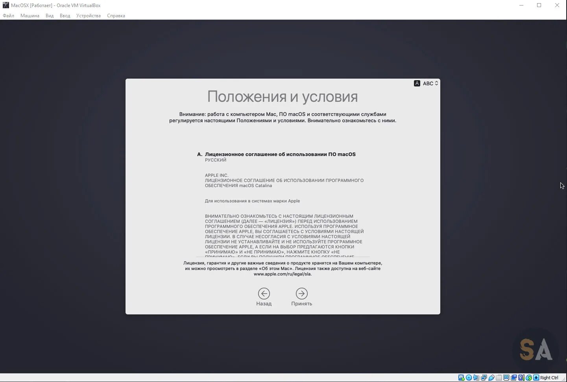The image size is (567, 382).
Task: Click the keyboard layout 'A' icon
Action: coord(417,83)
